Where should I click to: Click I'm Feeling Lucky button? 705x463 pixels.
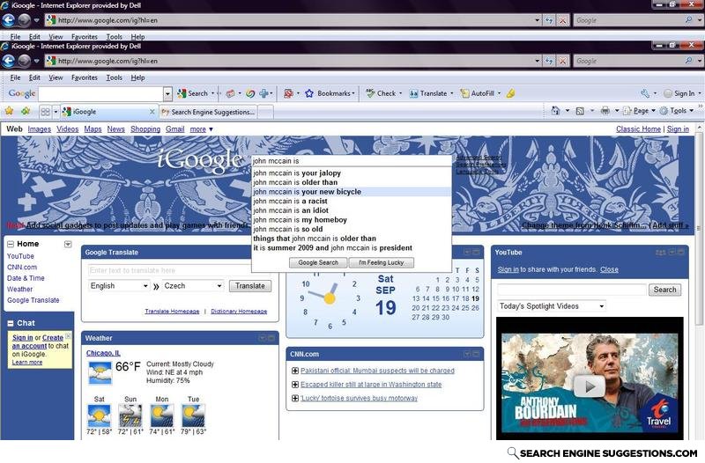[x=382, y=262]
